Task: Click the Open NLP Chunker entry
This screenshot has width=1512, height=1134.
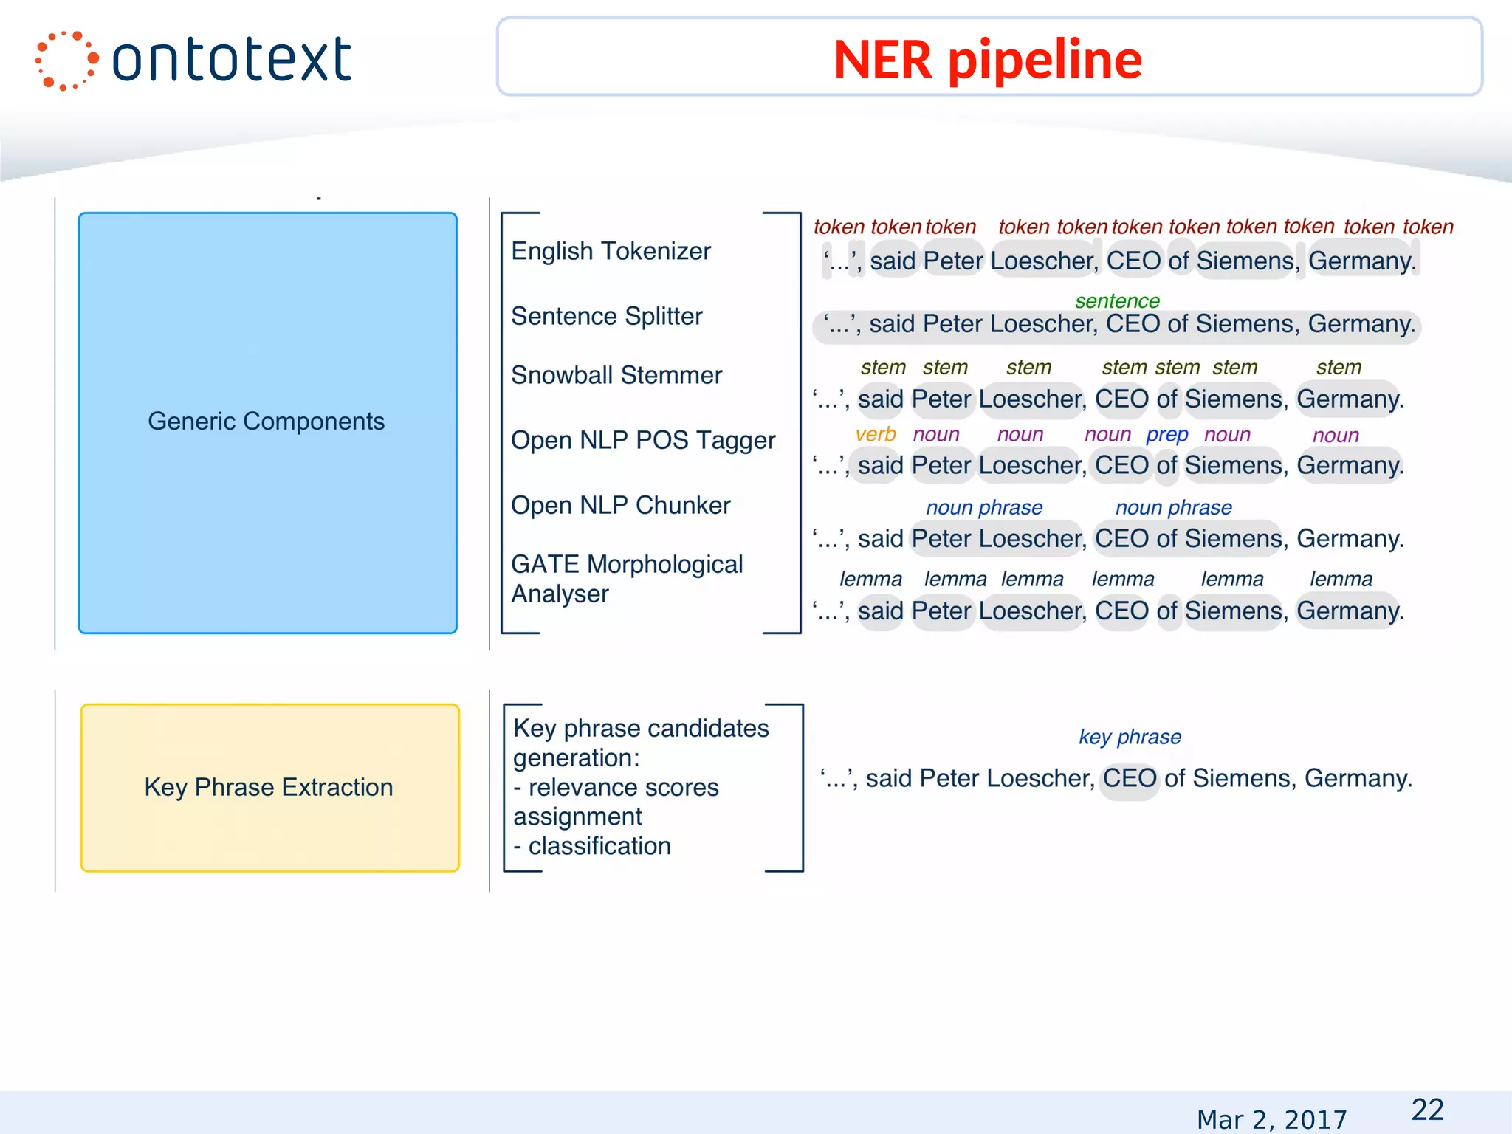Action: (x=620, y=506)
